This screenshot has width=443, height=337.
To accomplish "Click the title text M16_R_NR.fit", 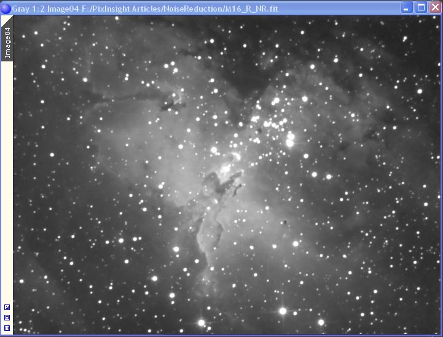I will click(251, 9).
